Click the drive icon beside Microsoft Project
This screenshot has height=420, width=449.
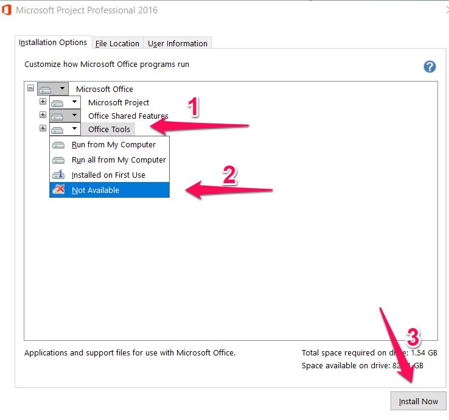coord(58,103)
